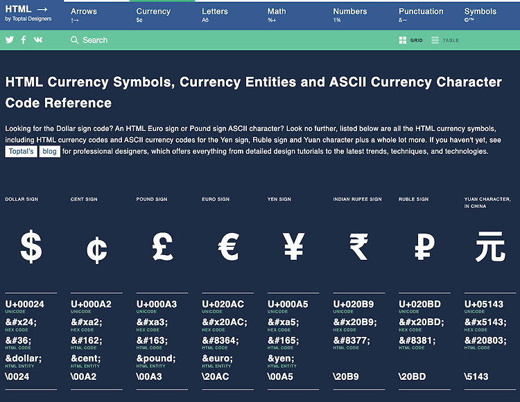Click HTML code &#8364;
Viewport: 520px width, 402px height.
[x=220, y=340]
